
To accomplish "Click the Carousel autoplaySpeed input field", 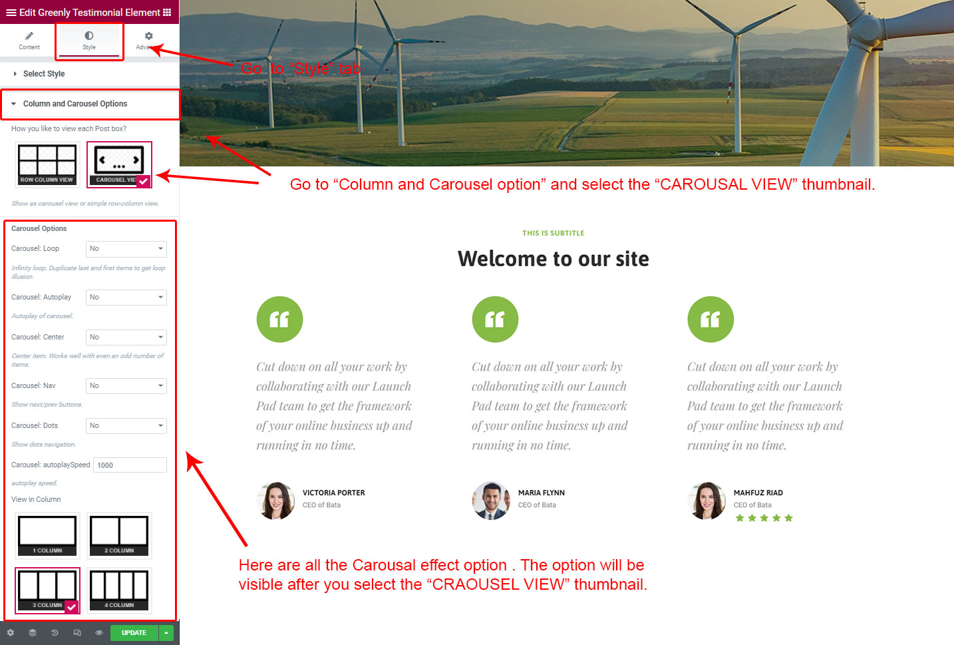I will pyautogui.click(x=130, y=465).
